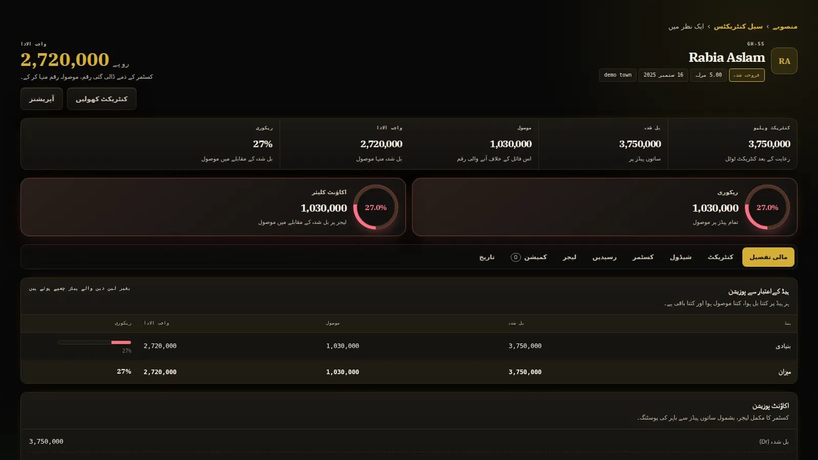Viewport: 818px width, 460px height.
Task: Click the 'فروخت شدہ' sold status badge
Action: click(746, 75)
